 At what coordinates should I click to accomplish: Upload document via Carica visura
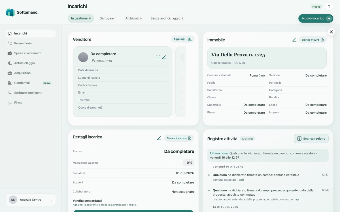coord(313,40)
